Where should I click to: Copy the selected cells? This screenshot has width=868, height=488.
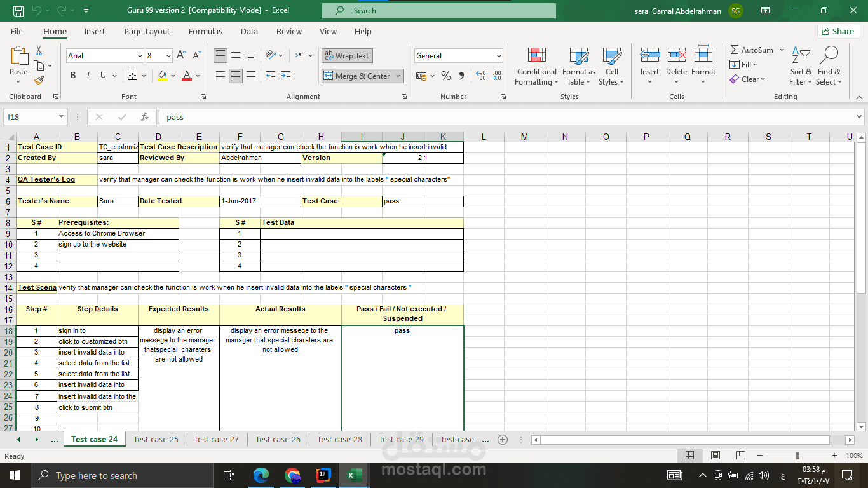click(39, 65)
